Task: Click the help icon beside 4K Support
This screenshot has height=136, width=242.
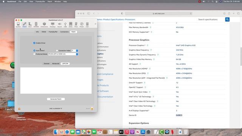Action: coord(140,64)
